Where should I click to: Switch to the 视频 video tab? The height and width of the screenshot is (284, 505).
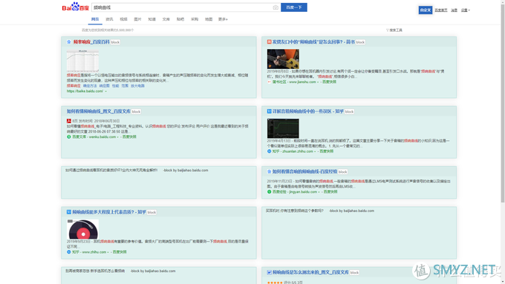point(123,19)
